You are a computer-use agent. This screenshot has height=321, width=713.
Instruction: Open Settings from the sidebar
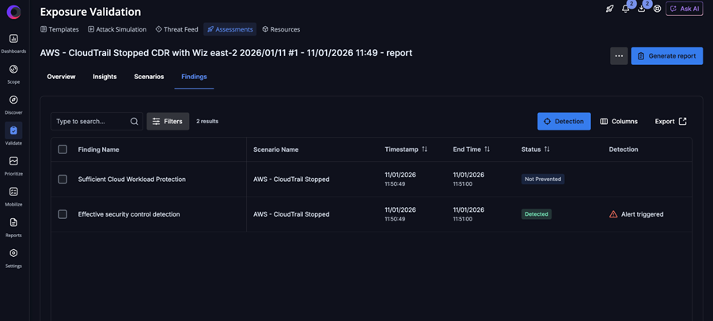(x=13, y=254)
